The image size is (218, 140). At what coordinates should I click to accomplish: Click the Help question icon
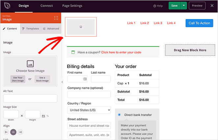(154, 6)
